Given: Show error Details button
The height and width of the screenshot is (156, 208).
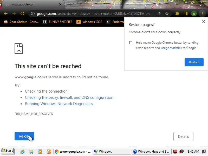Looking at the screenshot, I should [183, 136].
